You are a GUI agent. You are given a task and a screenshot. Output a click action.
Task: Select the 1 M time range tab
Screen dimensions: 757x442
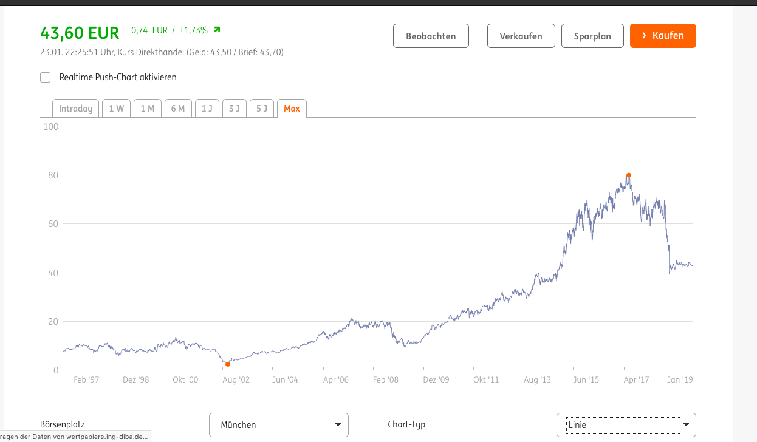click(148, 109)
